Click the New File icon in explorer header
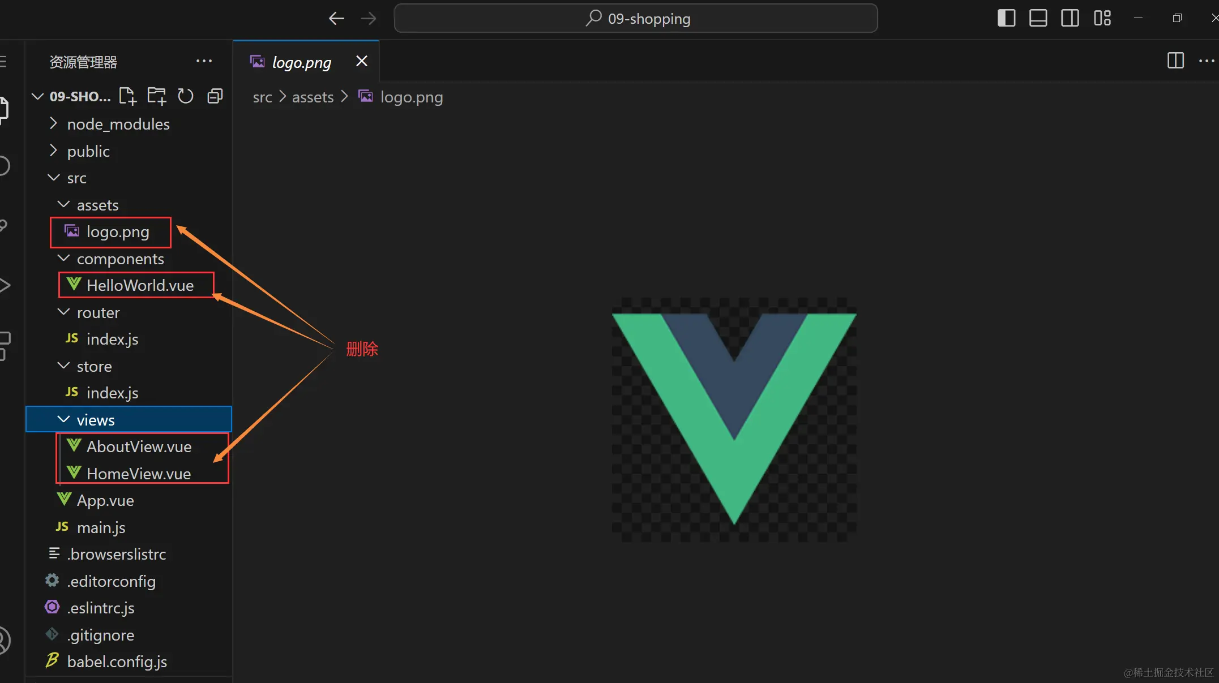 tap(128, 96)
